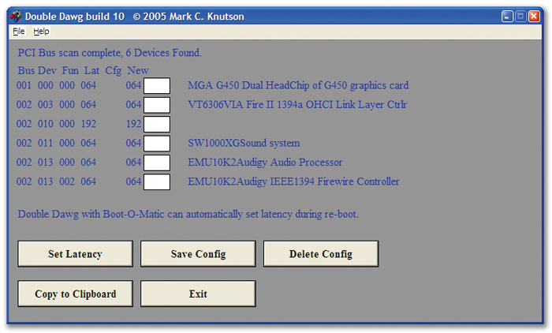552x333 pixels.
Task: Click Fun value '002' in last row
Action: 67,181
